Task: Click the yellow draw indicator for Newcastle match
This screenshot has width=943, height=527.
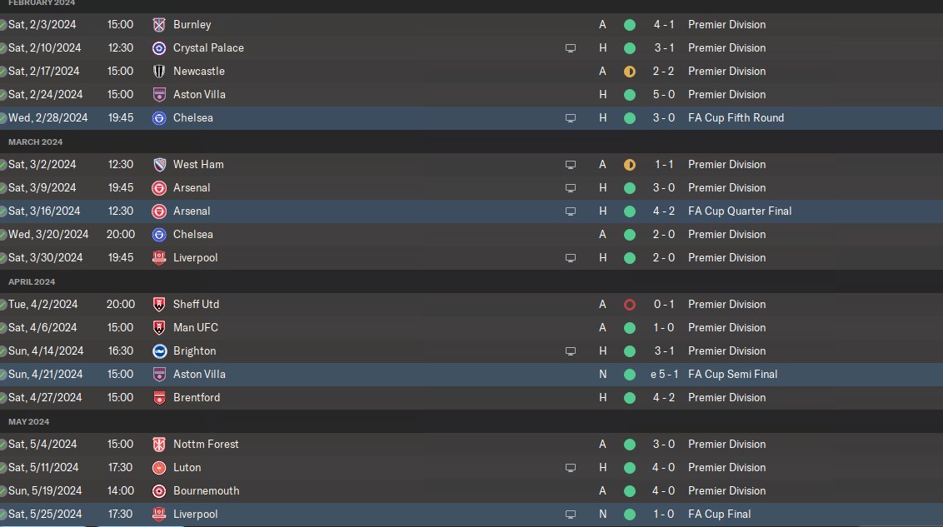Action: point(630,72)
